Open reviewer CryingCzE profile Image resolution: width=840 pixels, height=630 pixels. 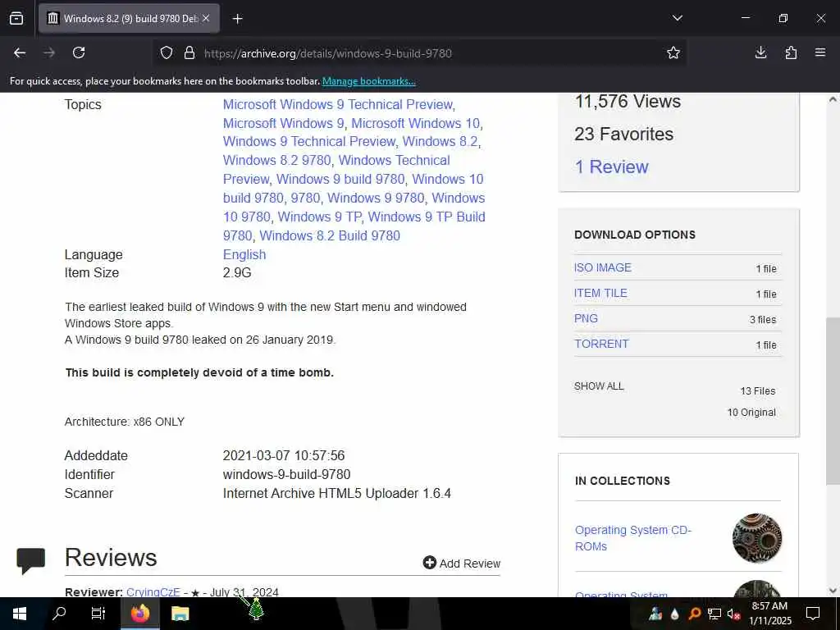(153, 592)
